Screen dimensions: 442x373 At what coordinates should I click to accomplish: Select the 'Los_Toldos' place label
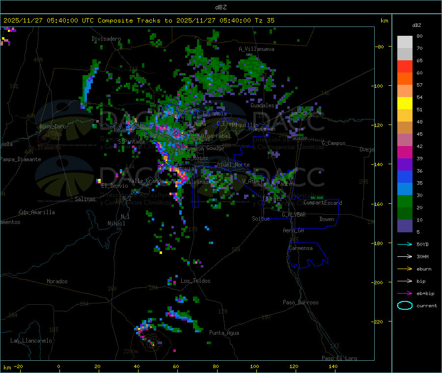pos(195,281)
